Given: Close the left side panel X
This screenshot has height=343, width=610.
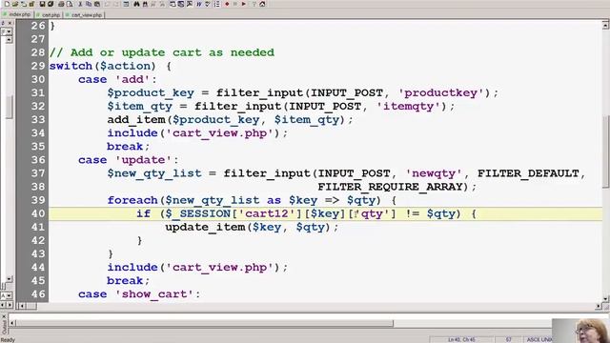Looking at the screenshot, I should 10,23.
